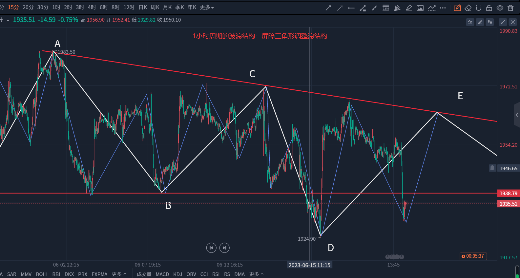Select the eraser tool

[x=468, y=8]
